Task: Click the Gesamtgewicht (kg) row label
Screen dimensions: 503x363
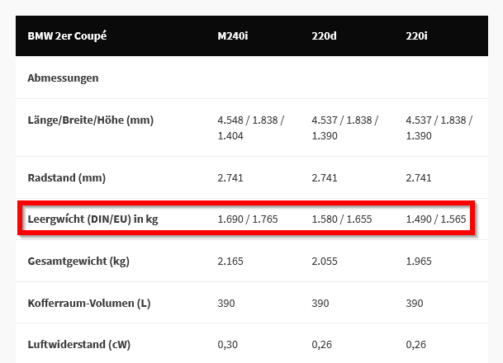Action: (x=78, y=262)
